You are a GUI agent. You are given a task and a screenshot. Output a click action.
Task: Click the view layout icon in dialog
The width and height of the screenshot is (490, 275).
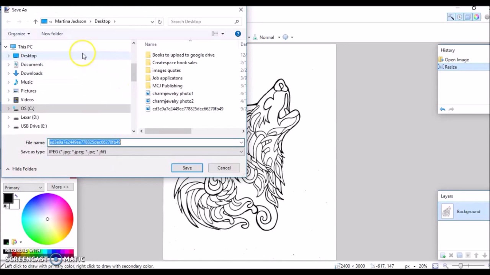(x=215, y=34)
